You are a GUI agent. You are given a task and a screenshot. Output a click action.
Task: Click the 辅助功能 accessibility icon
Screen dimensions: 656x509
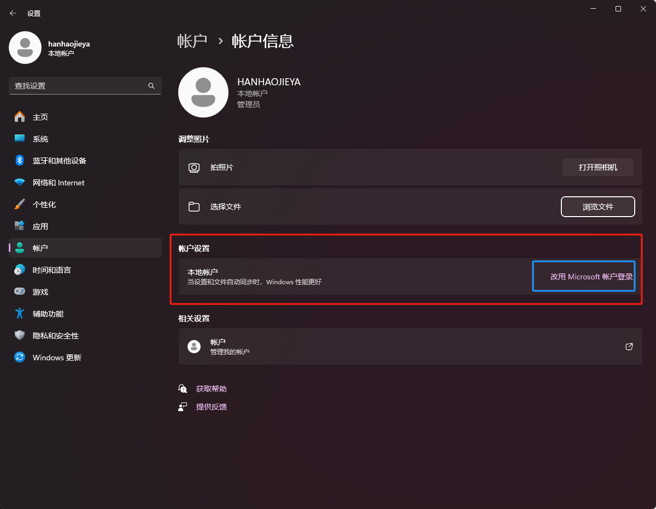tap(20, 314)
